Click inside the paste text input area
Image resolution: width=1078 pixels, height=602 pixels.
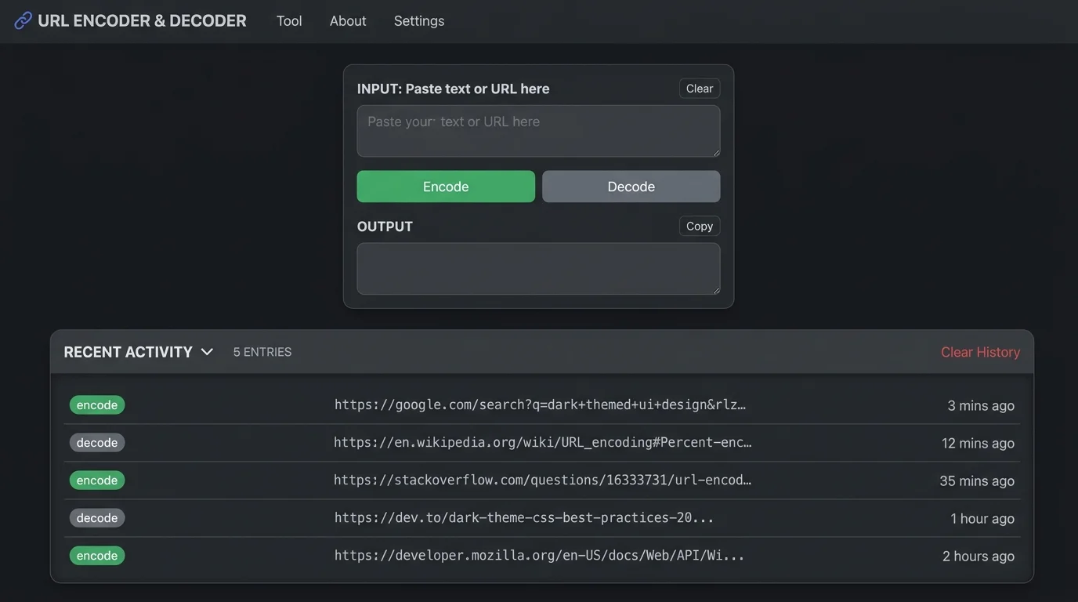[x=538, y=130]
